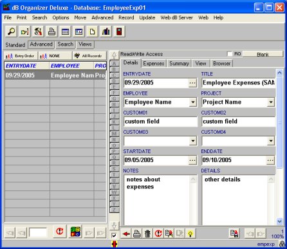Click the top toolbar printer icon

point(51,32)
